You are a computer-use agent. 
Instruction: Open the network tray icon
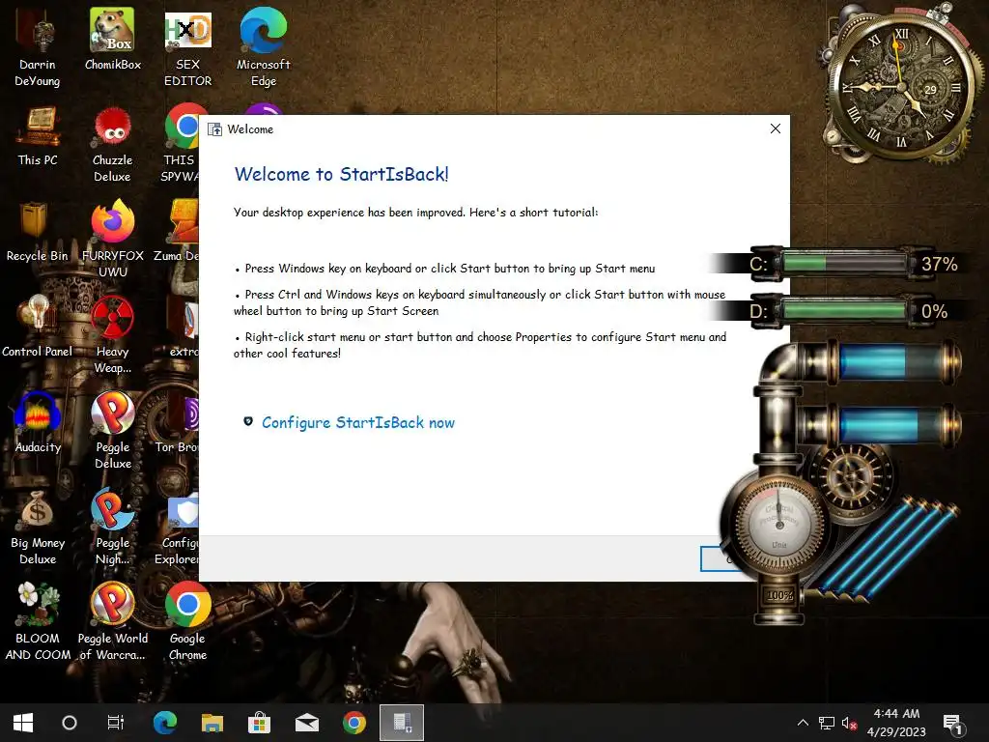pos(827,723)
